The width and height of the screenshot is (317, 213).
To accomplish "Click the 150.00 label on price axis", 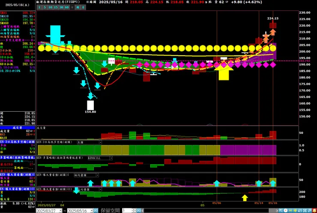I will coord(305,116).
